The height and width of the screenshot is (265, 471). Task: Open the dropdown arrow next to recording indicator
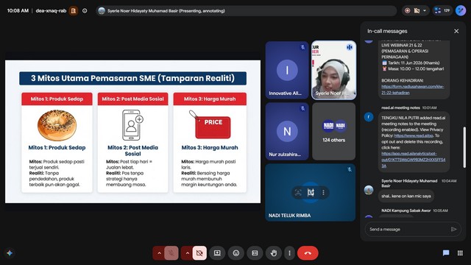tap(425, 11)
